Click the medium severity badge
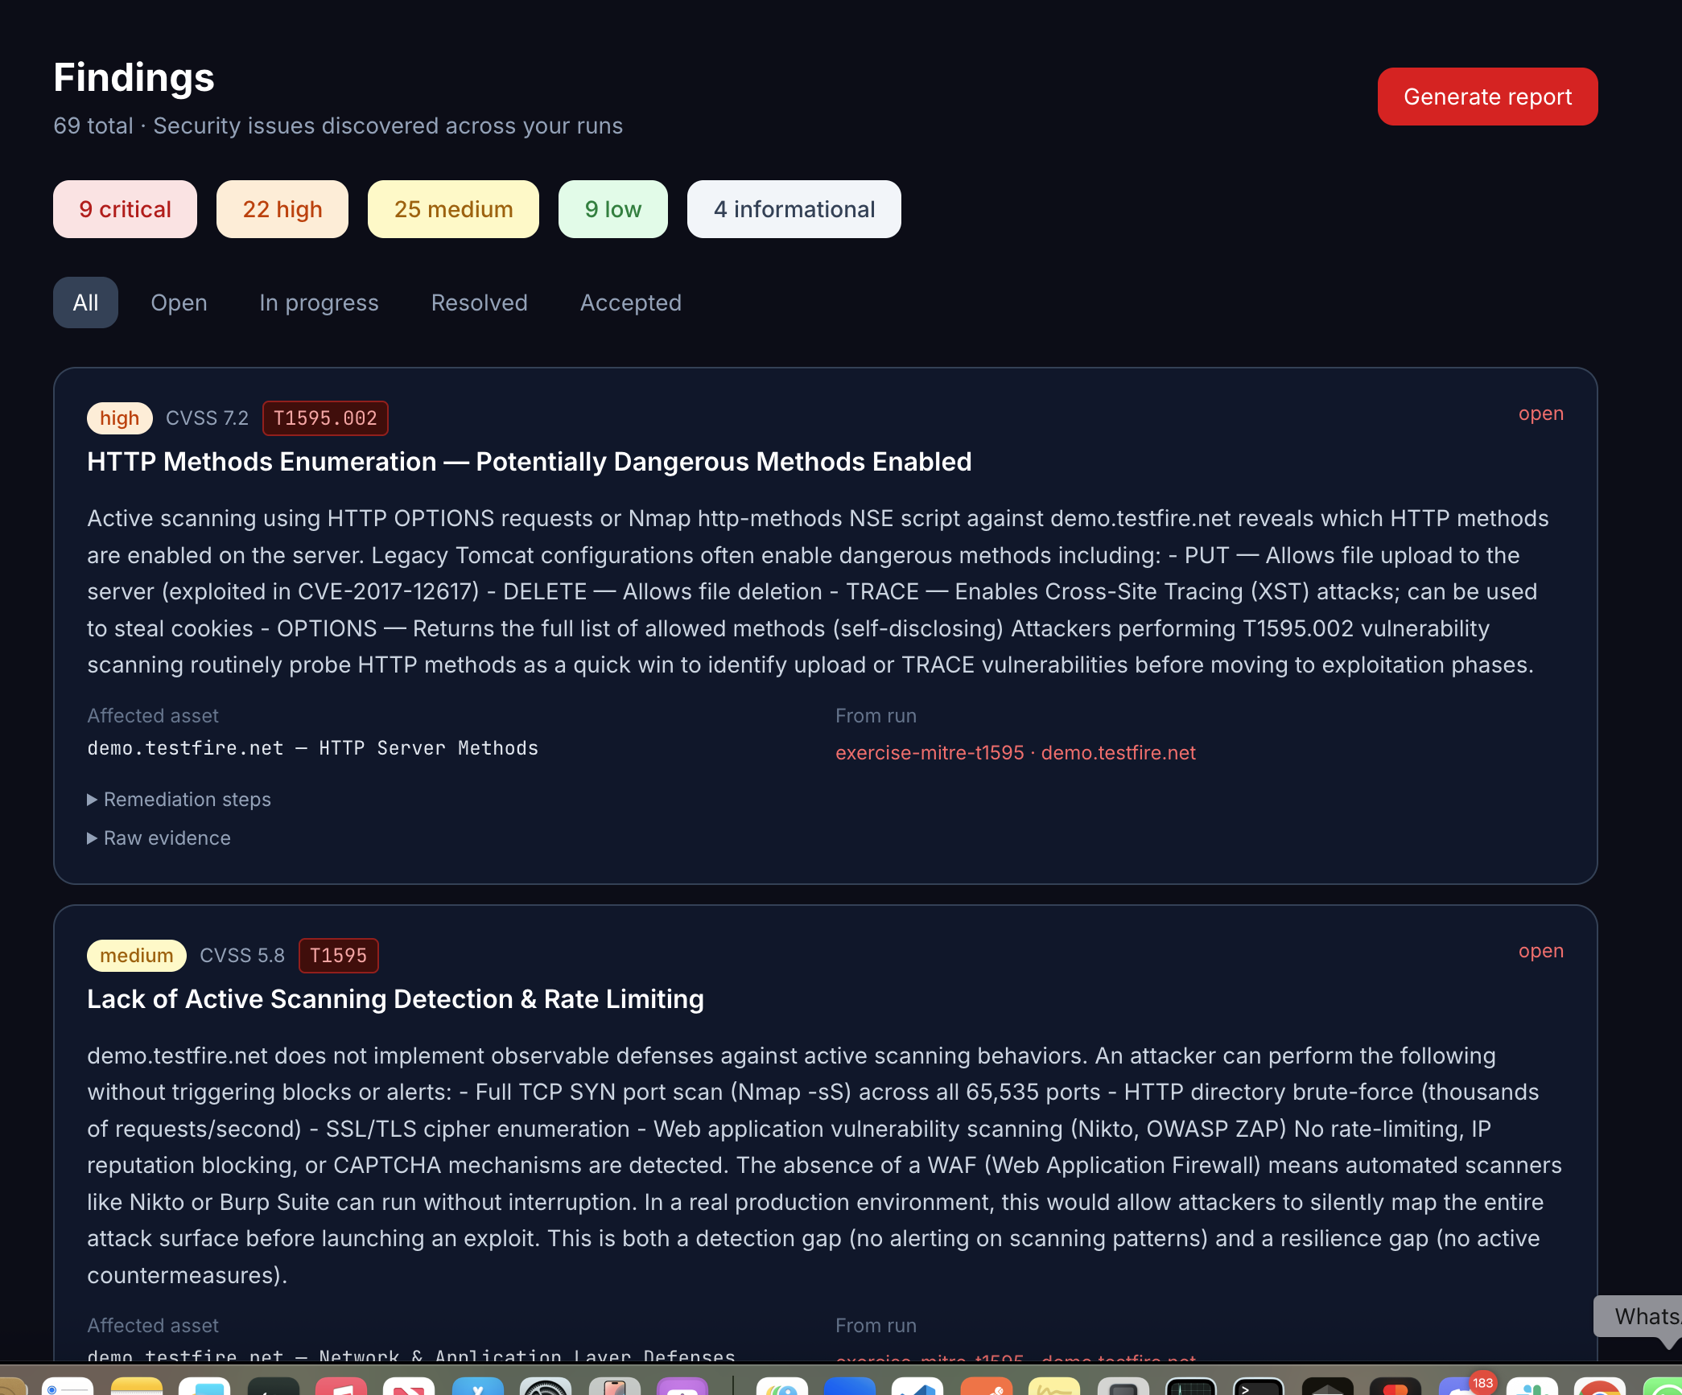This screenshot has width=1682, height=1395. (x=137, y=956)
